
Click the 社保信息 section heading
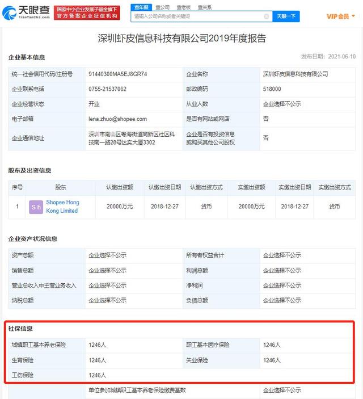coord(20,329)
